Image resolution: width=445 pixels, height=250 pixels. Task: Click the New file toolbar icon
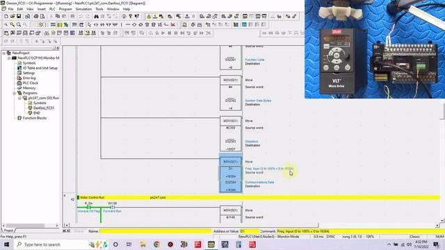click(x=6, y=17)
